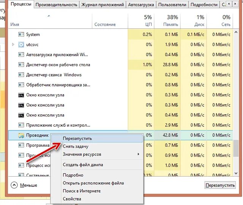Select the Диспетчер окон рабочего стола row
The image size is (243, 205).
point(121,65)
